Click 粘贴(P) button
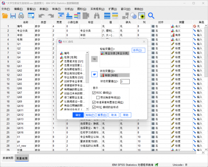The height and width of the screenshot is (167, 208). click(x=90, y=115)
